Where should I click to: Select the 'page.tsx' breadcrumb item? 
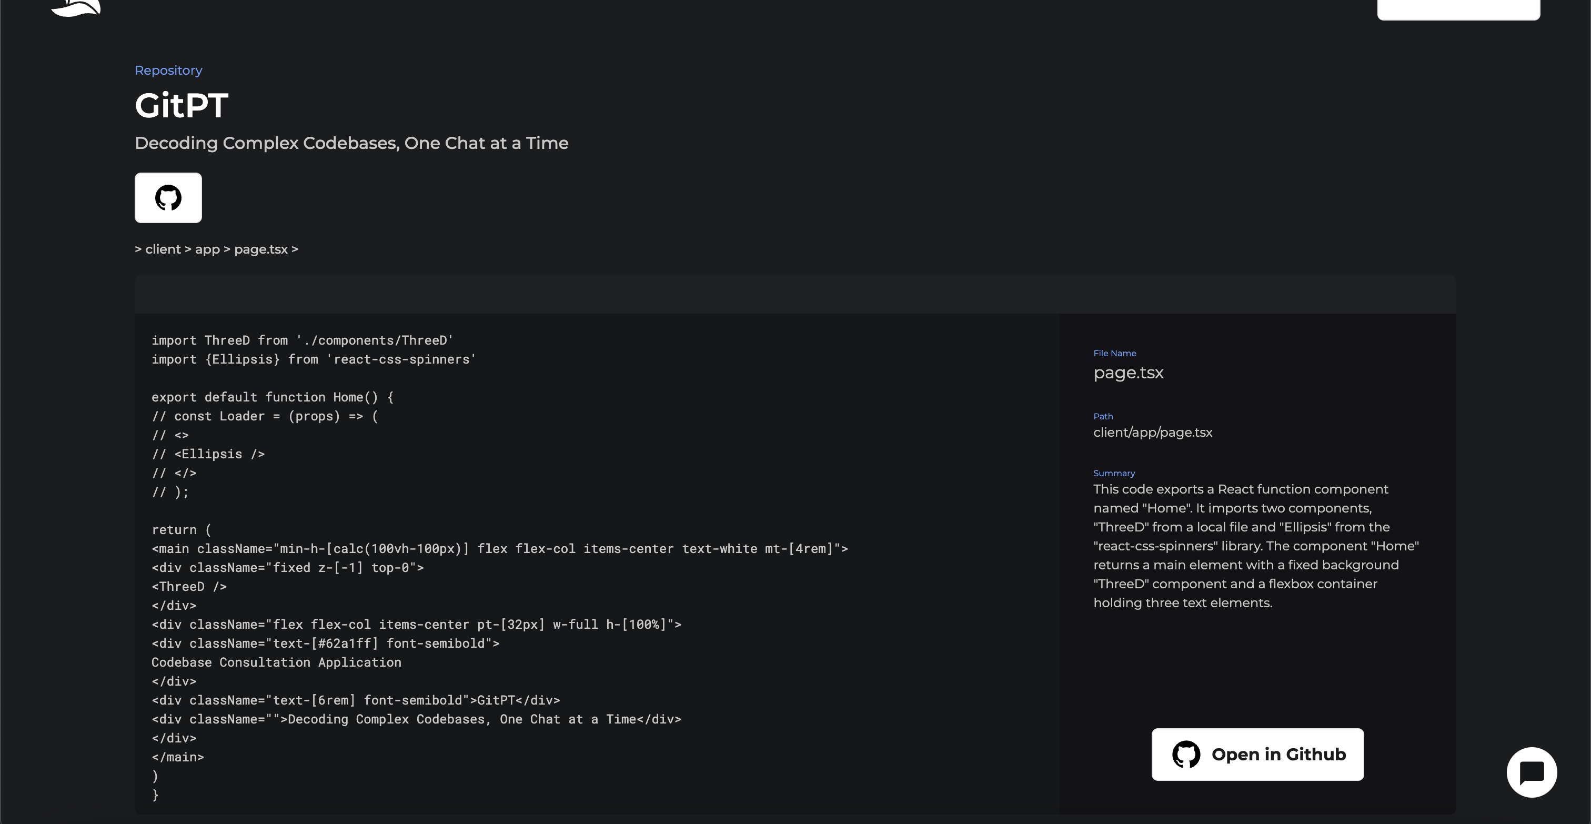(x=260, y=249)
